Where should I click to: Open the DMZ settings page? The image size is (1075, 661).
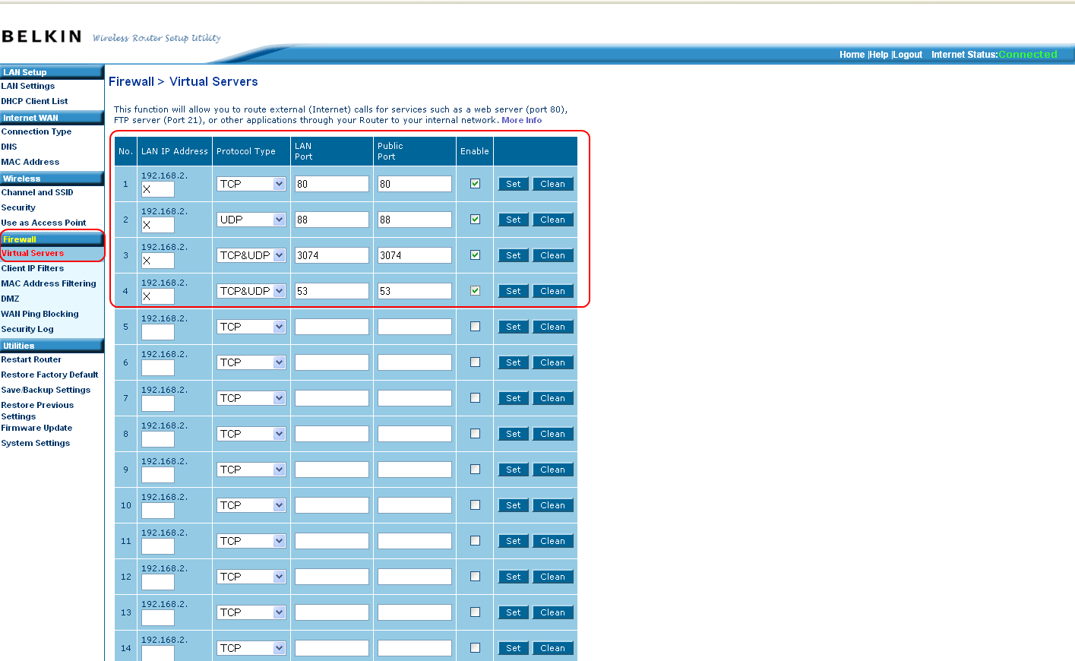click(11, 299)
